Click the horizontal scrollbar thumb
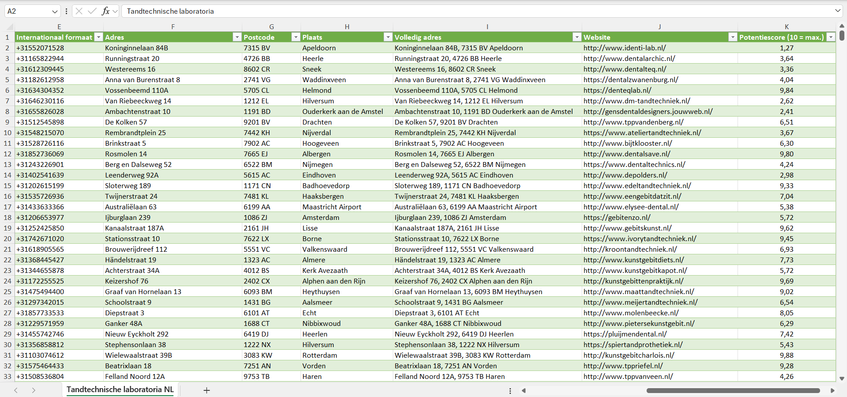The width and height of the screenshot is (847, 397). (733, 390)
